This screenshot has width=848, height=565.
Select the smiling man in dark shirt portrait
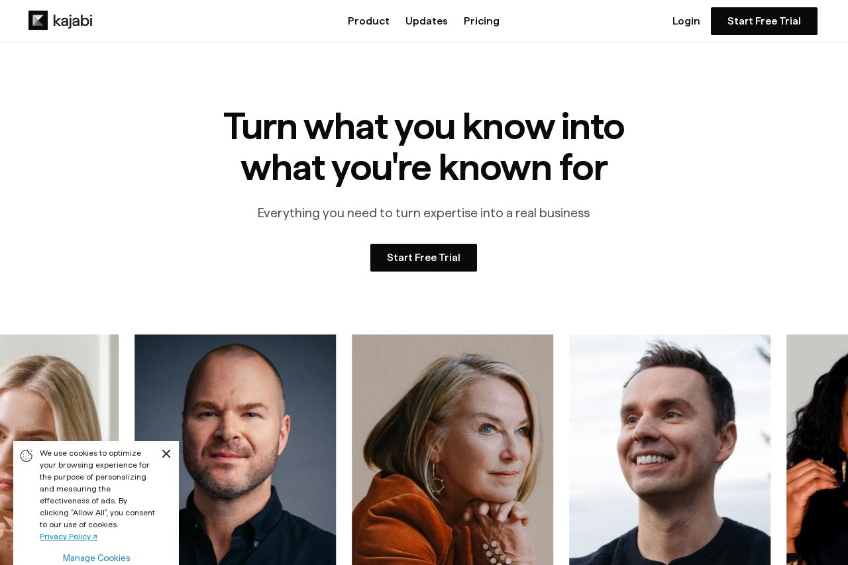(670, 450)
